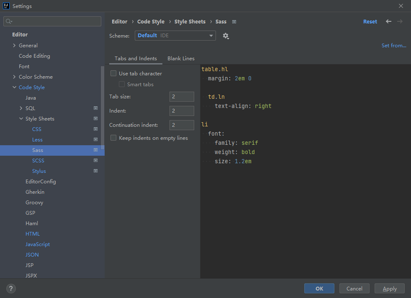The width and height of the screenshot is (411, 298).
Task: Open the Scheme dropdown
Action: point(175,36)
